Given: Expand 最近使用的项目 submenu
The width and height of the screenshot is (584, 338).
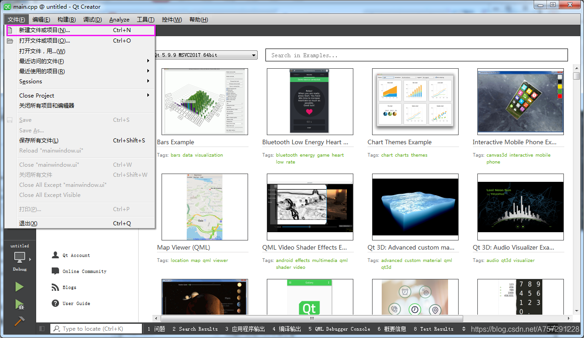Looking at the screenshot, I should pos(80,71).
